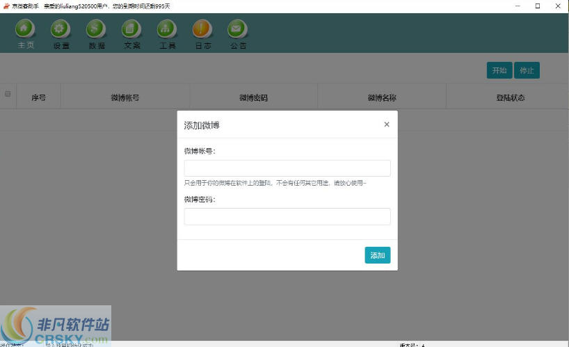Open the 文案 copywriting icon
Image resolution: width=569 pixels, height=347 pixels.
click(x=131, y=29)
